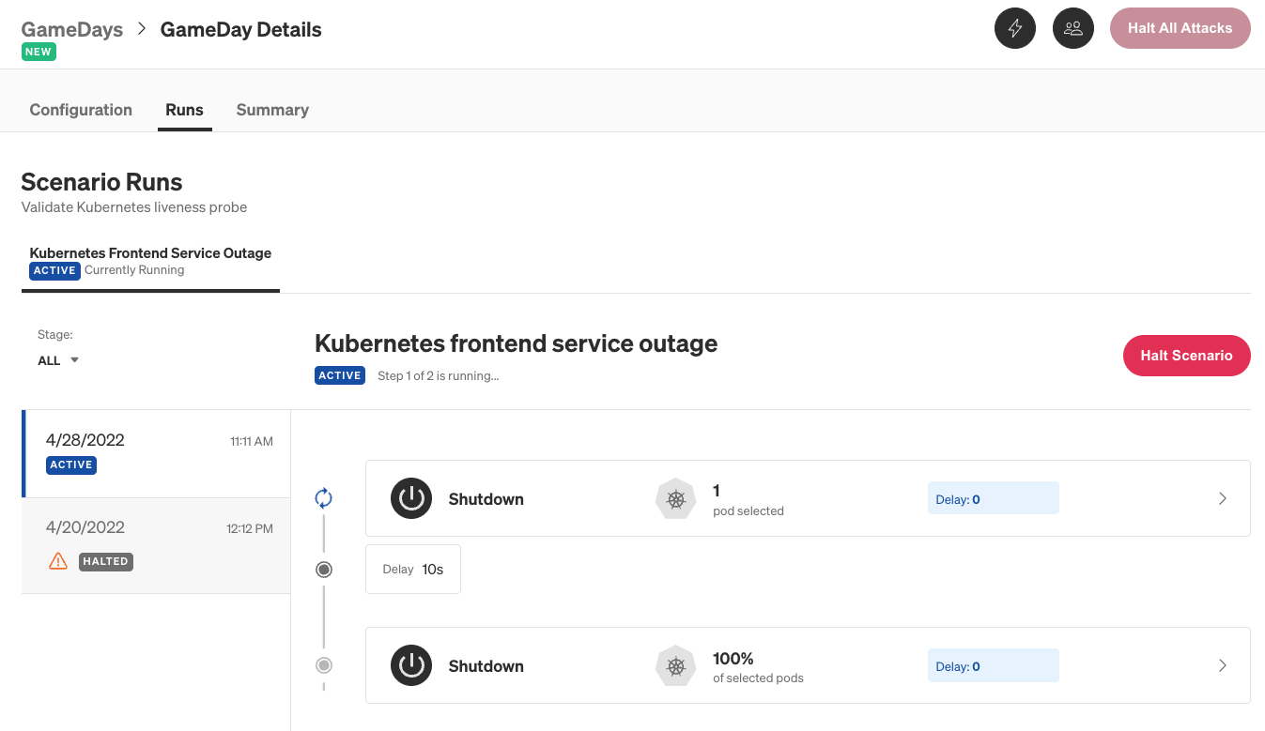Switch to the Configuration tab

pyautogui.click(x=81, y=110)
